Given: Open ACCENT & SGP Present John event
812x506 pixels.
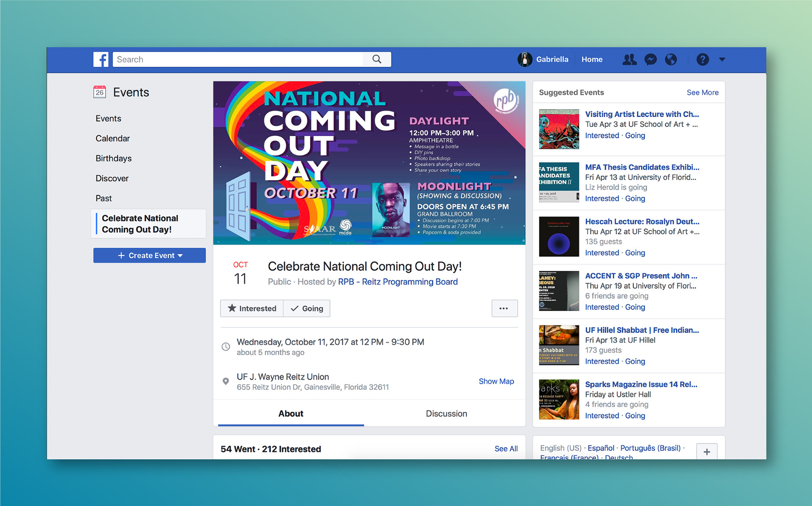Looking at the screenshot, I should (641, 276).
